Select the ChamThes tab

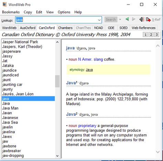[83, 28]
